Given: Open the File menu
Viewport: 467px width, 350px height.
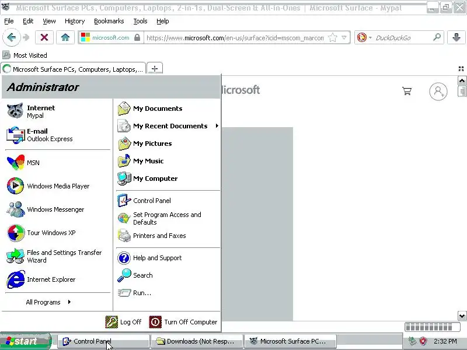Looking at the screenshot, I should (x=9, y=21).
